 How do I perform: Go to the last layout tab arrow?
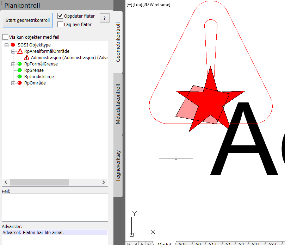[x=149, y=244]
